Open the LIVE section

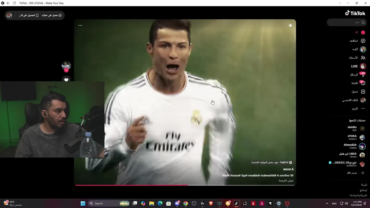coord(358,66)
